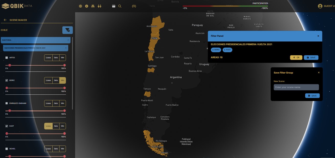Collapse Elecciones Presidenciales Primera Vuelta 2021 section
Viewport: 335px width, 158px height.
[x=66, y=48]
